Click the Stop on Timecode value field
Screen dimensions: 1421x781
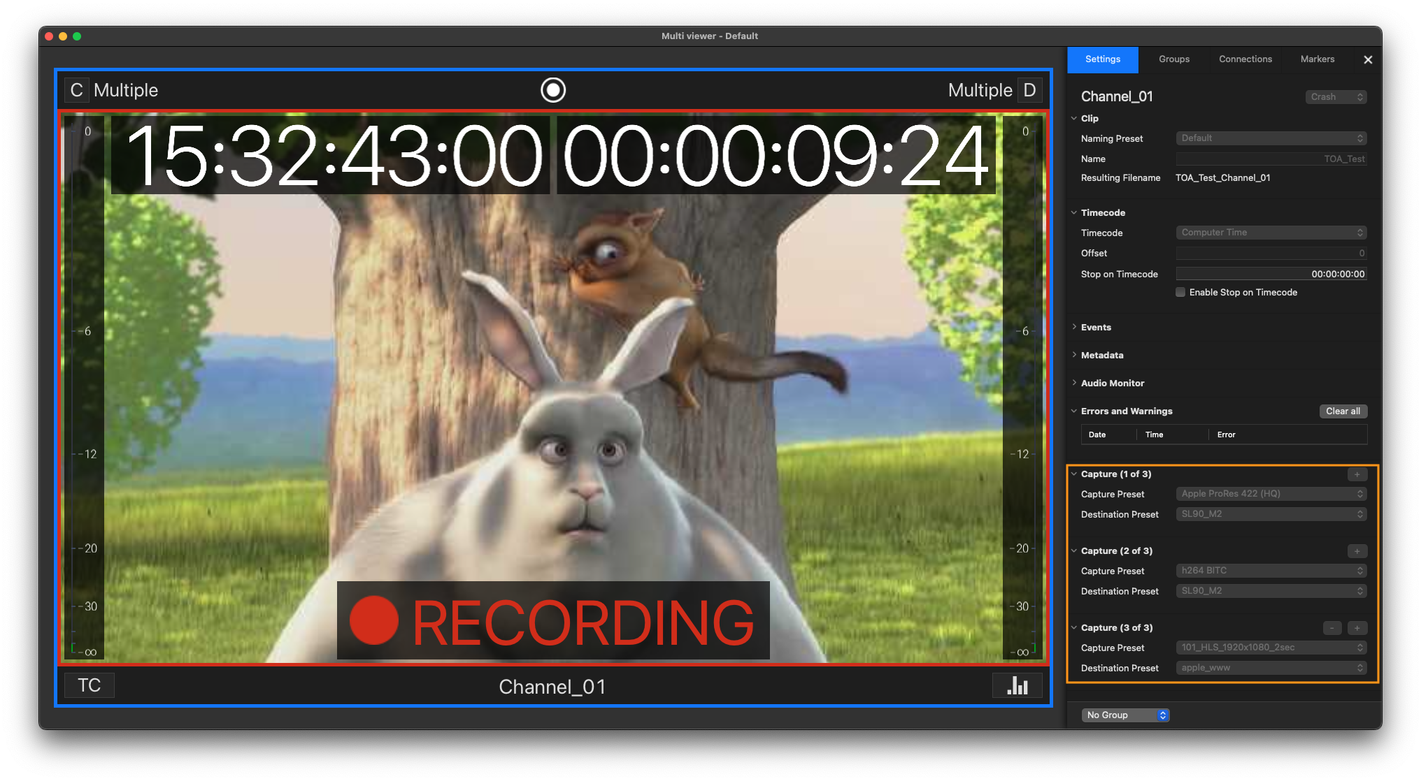(1271, 274)
